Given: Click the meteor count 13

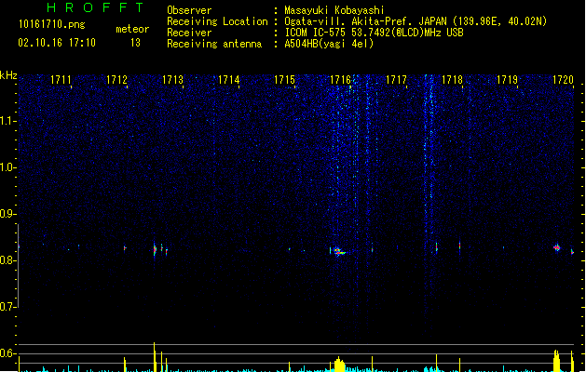Looking at the screenshot, I should pyautogui.click(x=135, y=43).
